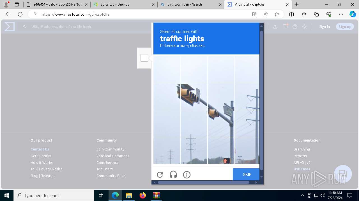This screenshot has height=201, width=359.
Task: Get an audio captcha challenge
Action: pos(173,175)
